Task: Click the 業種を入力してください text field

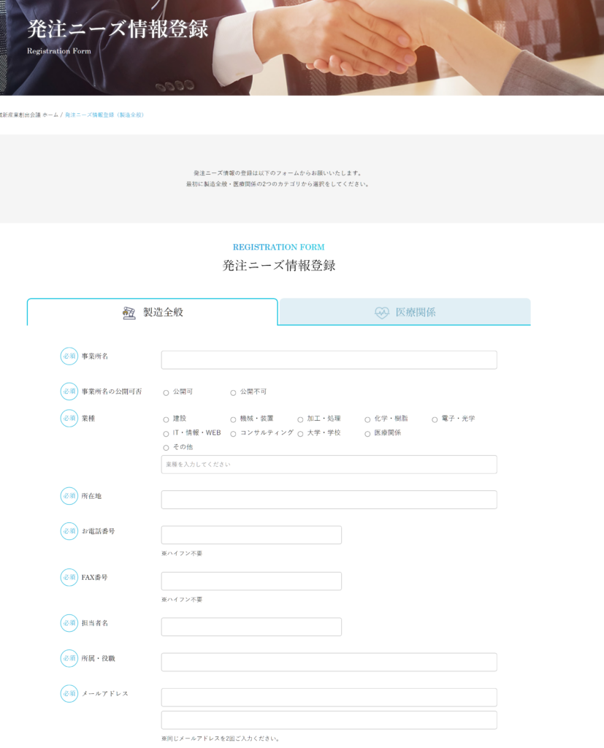Action: 329,464
